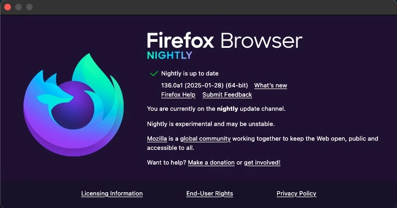This screenshot has height=208, width=397.
Task: View Licensing Information
Action: [x=112, y=194]
